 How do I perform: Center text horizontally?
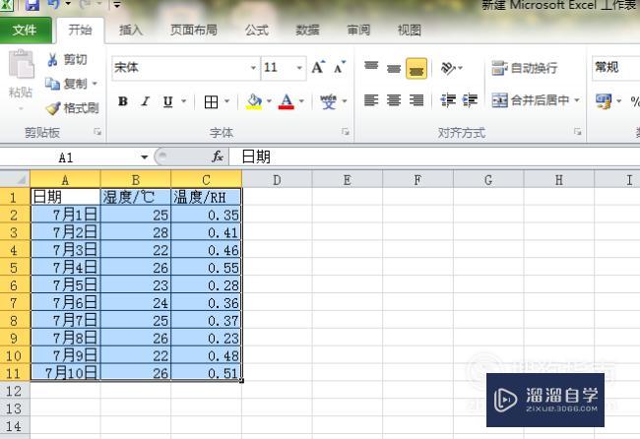(394, 100)
